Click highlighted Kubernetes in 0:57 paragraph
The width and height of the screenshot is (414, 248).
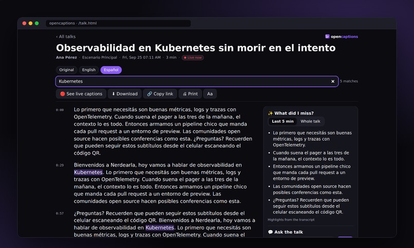point(160,228)
